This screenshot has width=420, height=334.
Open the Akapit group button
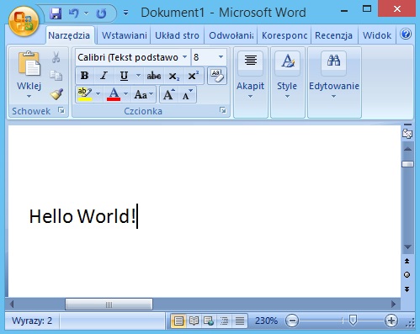251,82
